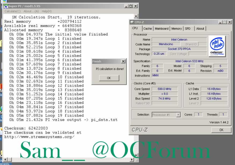Click the PI value output pi_data.txt line

(64, 120)
